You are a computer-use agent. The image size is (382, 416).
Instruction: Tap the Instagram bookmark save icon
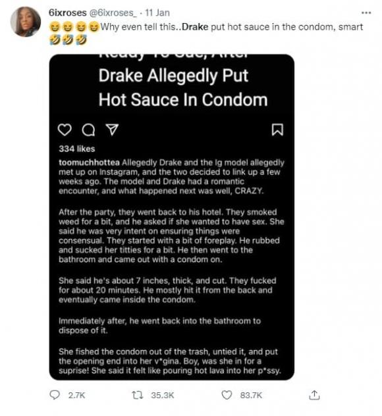click(x=277, y=130)
